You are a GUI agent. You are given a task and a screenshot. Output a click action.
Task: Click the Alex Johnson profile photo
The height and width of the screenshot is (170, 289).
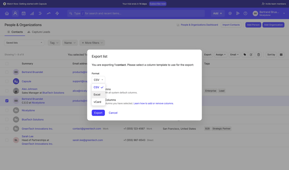point(16,91)
